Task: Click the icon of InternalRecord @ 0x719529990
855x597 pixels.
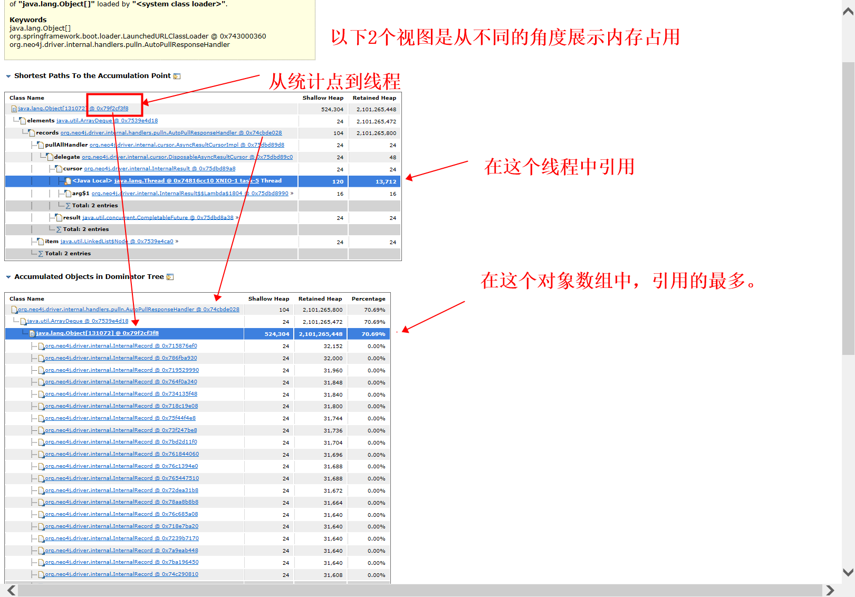Action: [41, 370]
